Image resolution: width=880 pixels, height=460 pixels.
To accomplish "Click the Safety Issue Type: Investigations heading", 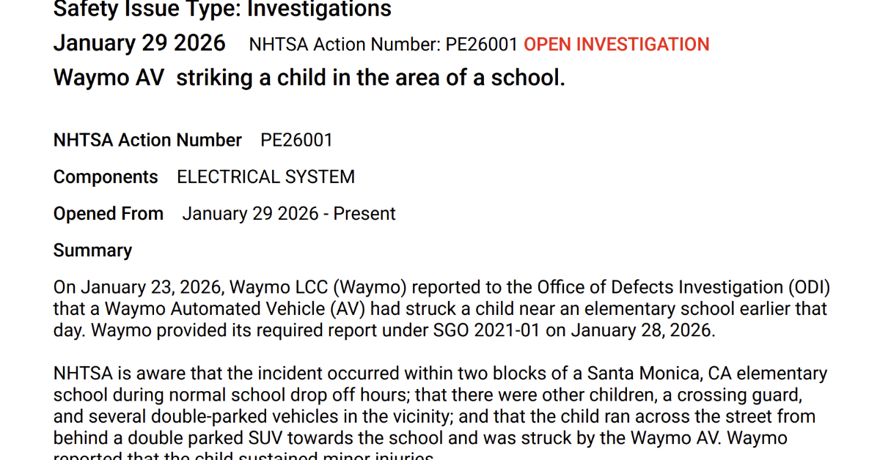I will pyautogui.click(x=222, y=10).
